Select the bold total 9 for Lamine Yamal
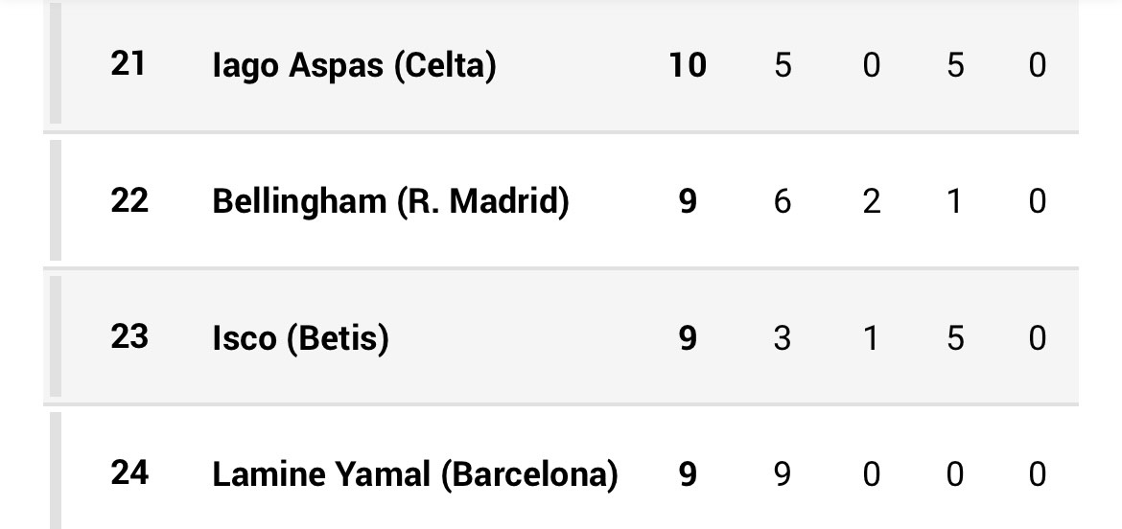This screenshot has width=1122, height=529. 688,474
